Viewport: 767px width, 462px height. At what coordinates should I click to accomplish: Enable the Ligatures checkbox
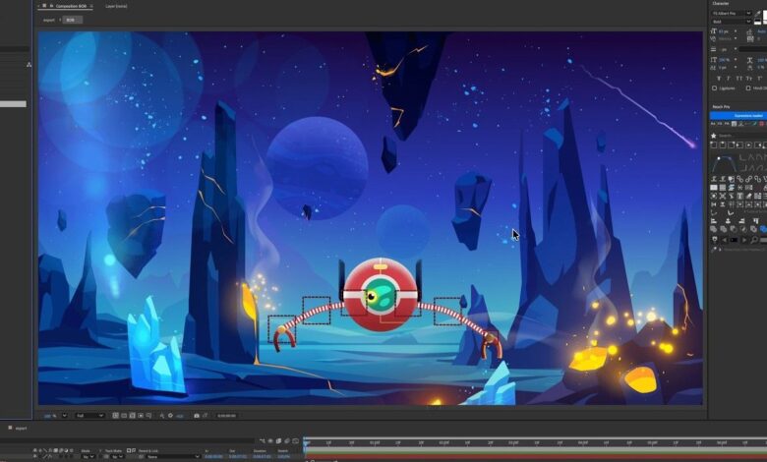716,87
